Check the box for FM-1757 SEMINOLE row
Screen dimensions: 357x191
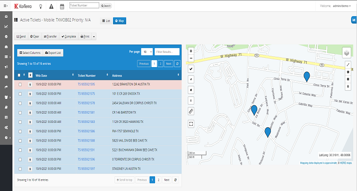20,131
